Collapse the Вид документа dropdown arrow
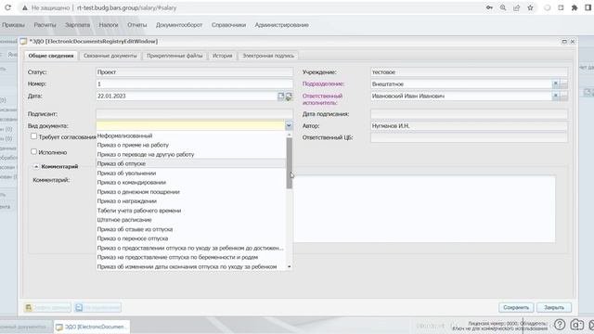The width and height of the screenshot is (594, 334). coord(289,126)
